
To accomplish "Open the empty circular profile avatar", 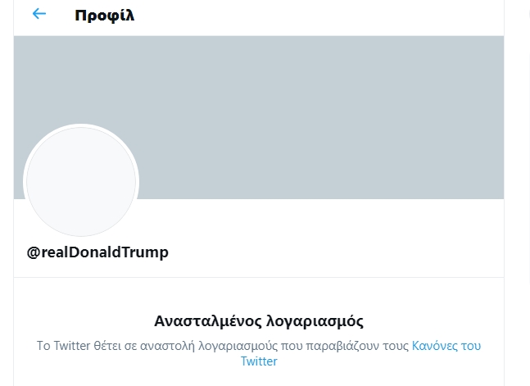I will tap(81, 182).
